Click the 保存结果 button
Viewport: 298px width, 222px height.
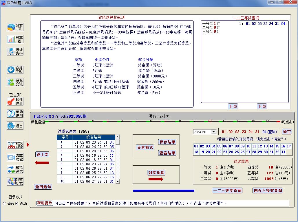click(167, 142)
